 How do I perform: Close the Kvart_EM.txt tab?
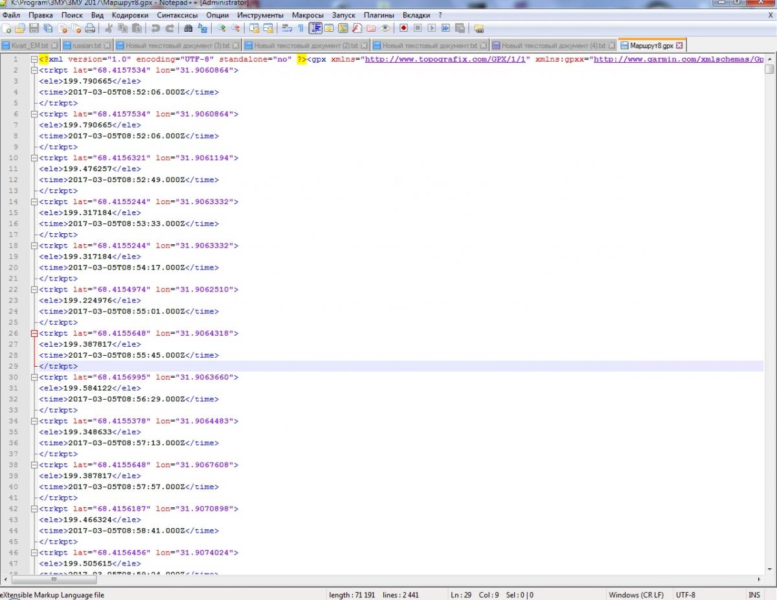click(54, 46)
